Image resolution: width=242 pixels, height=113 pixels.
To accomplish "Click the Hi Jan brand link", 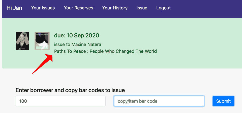I will pyautogui.click(x=14, y=8).
